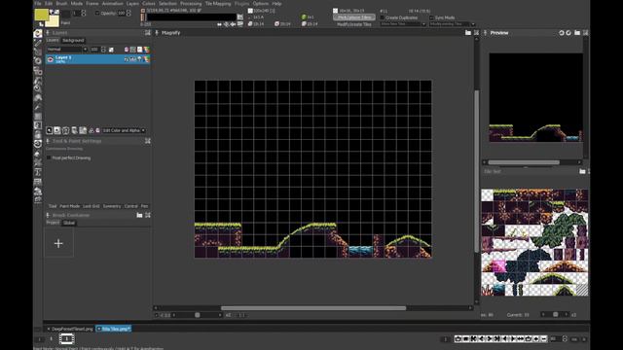The image size is (623, 350).
Task: Open the dropdown below Create Duplicates
Action: 403,24
